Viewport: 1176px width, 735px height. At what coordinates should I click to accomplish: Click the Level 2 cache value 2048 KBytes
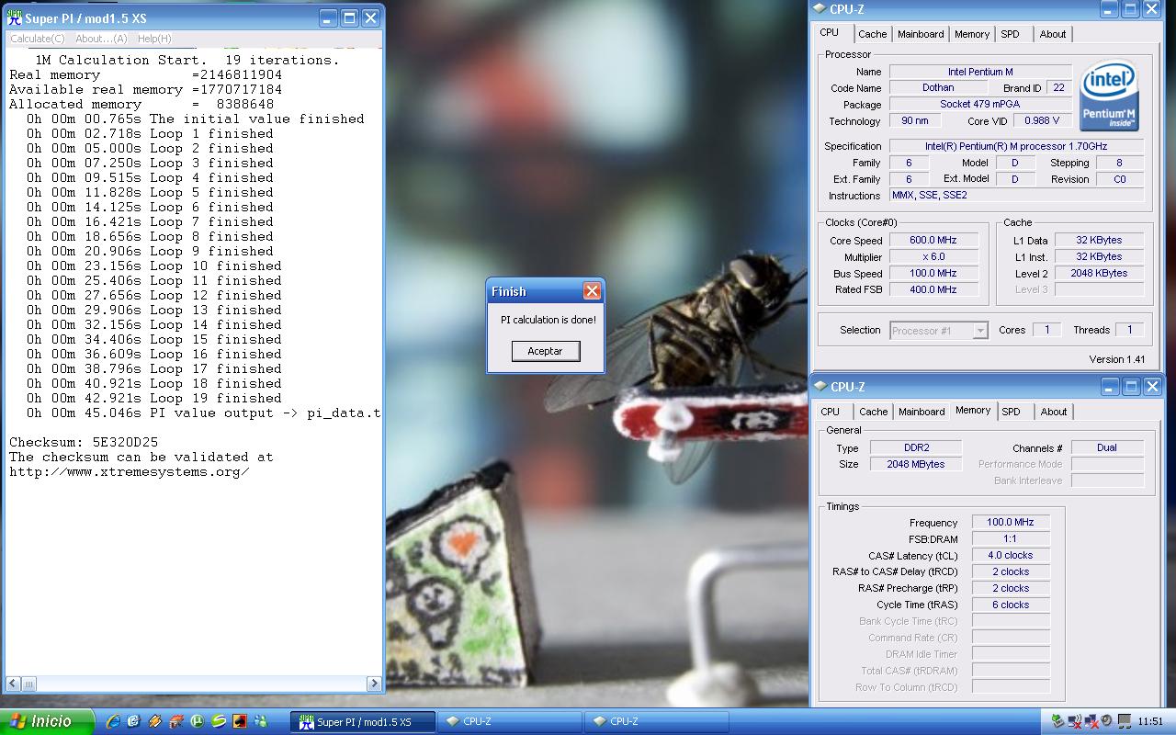coord(1099,274)
